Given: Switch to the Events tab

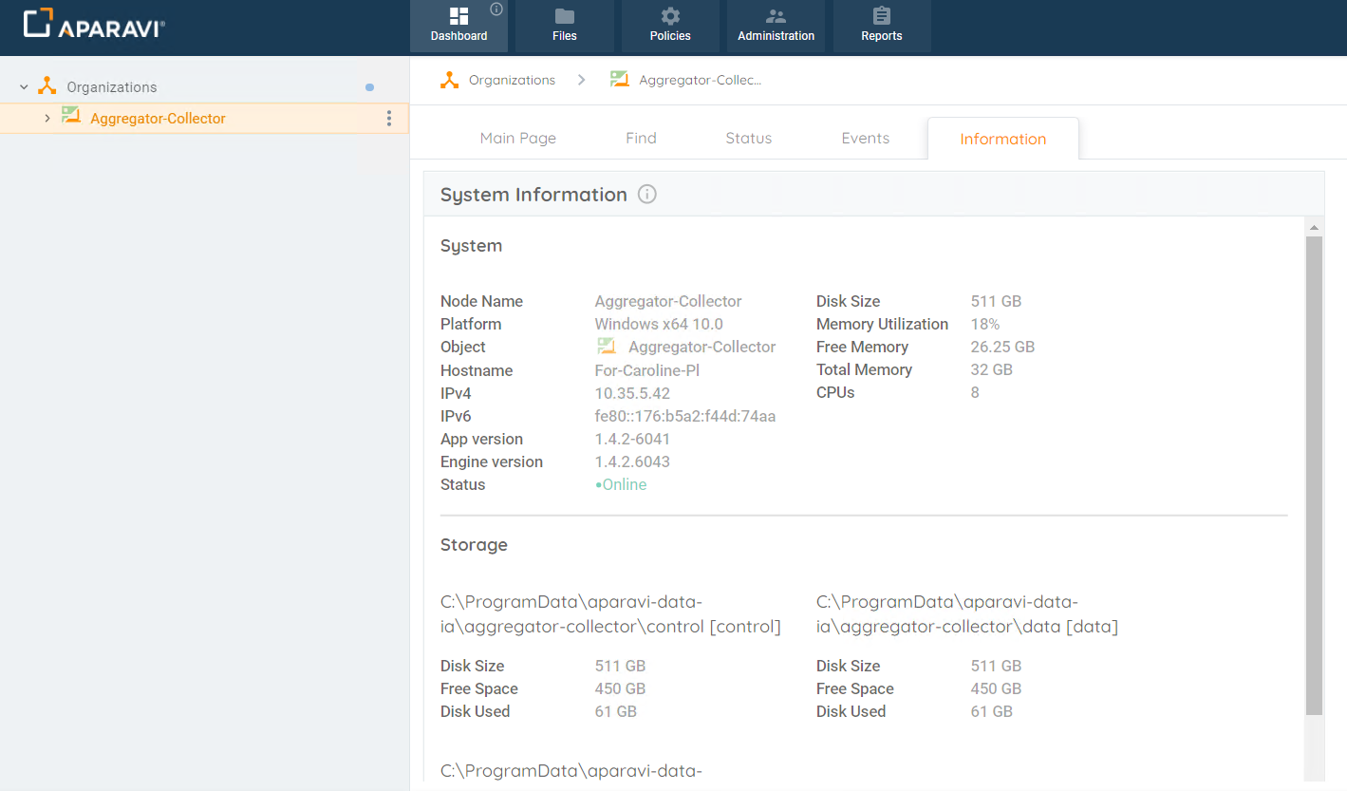Looking at the screenshot, I should [865, 138].
